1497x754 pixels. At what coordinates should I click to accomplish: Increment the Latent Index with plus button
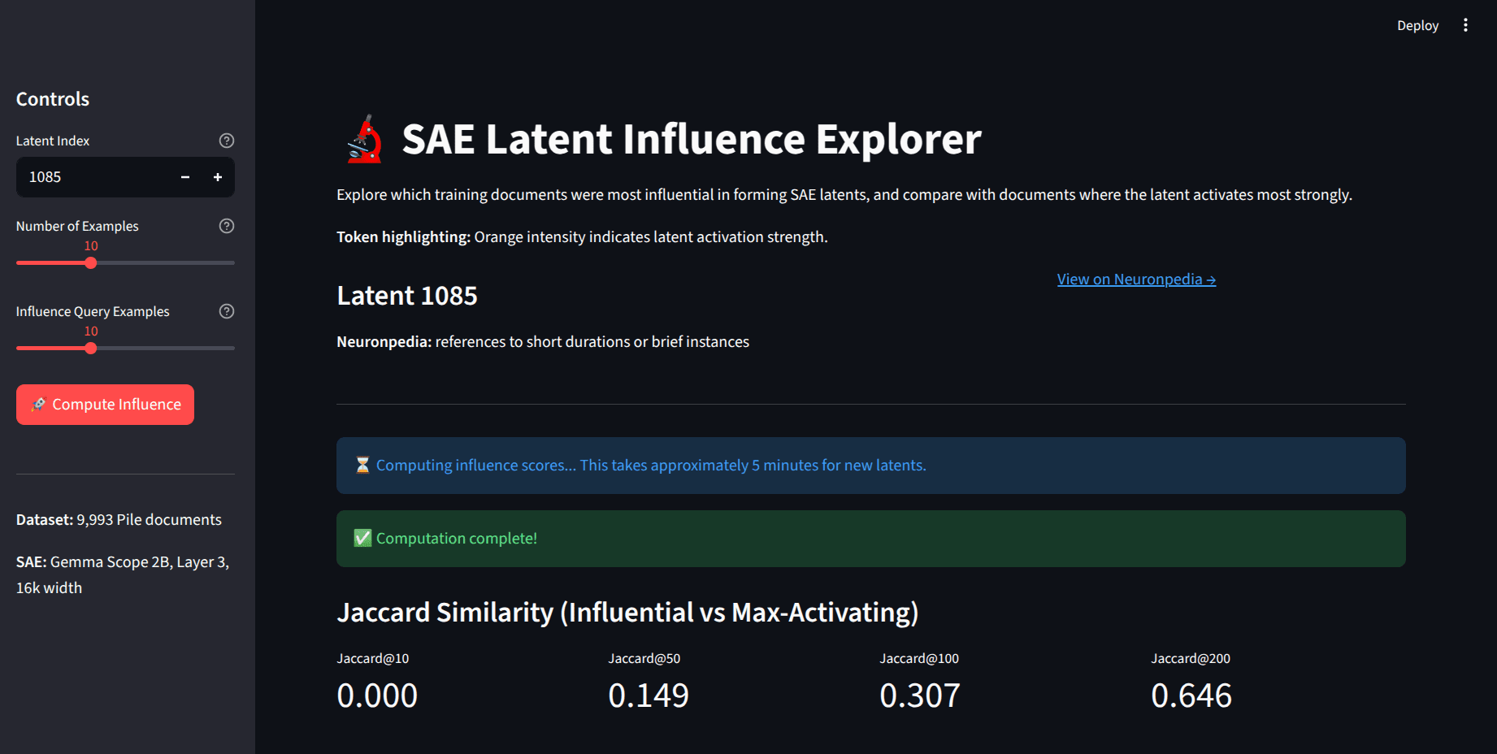[218, 177]
